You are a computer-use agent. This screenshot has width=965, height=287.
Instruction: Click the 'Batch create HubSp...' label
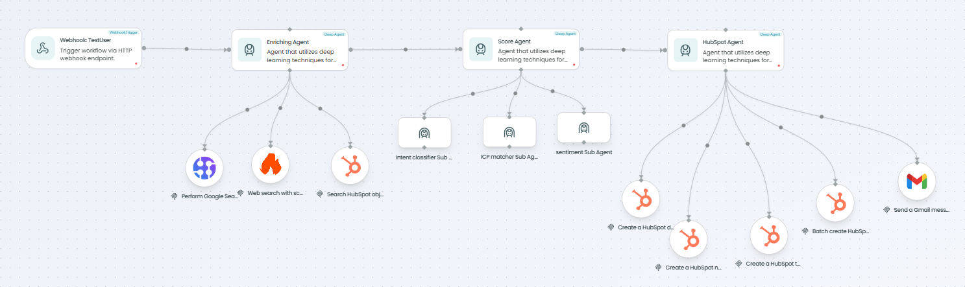click(840, 231)
